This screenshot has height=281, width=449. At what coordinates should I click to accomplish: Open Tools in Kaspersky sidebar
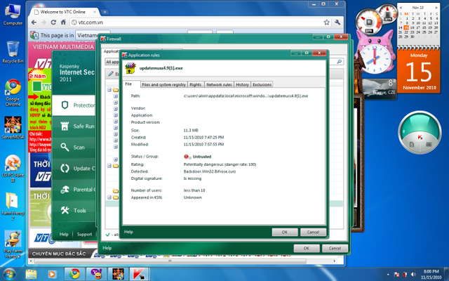(x=74, y=211)
